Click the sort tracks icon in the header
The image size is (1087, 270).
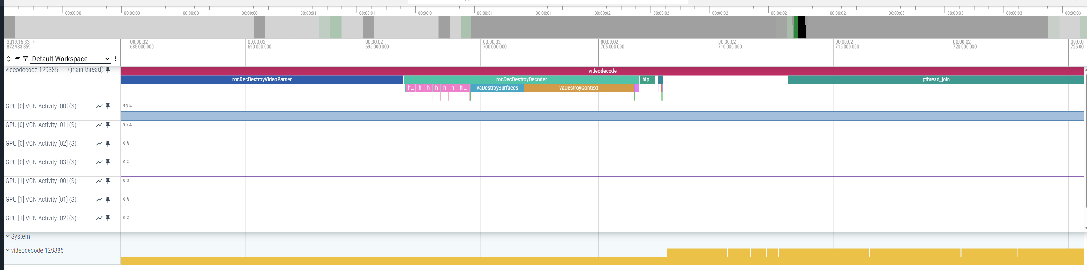click(x=17, y=59)
